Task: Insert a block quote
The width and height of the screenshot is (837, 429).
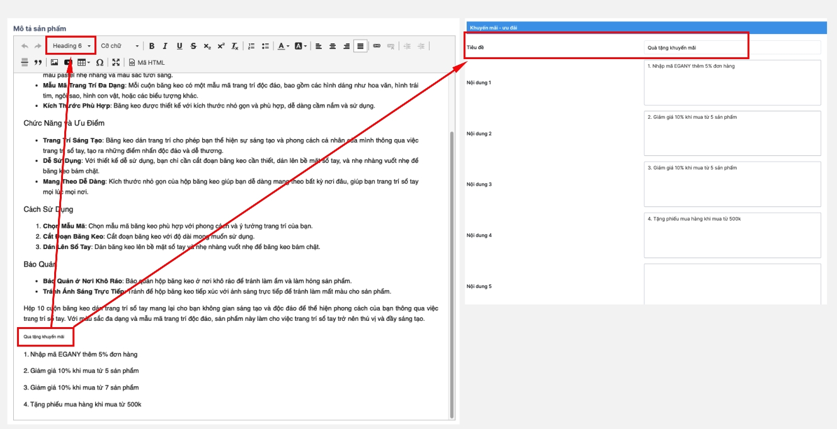Action: coord(38,62)
